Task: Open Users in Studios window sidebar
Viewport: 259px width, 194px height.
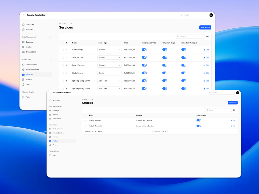Action: coord(54,145)
